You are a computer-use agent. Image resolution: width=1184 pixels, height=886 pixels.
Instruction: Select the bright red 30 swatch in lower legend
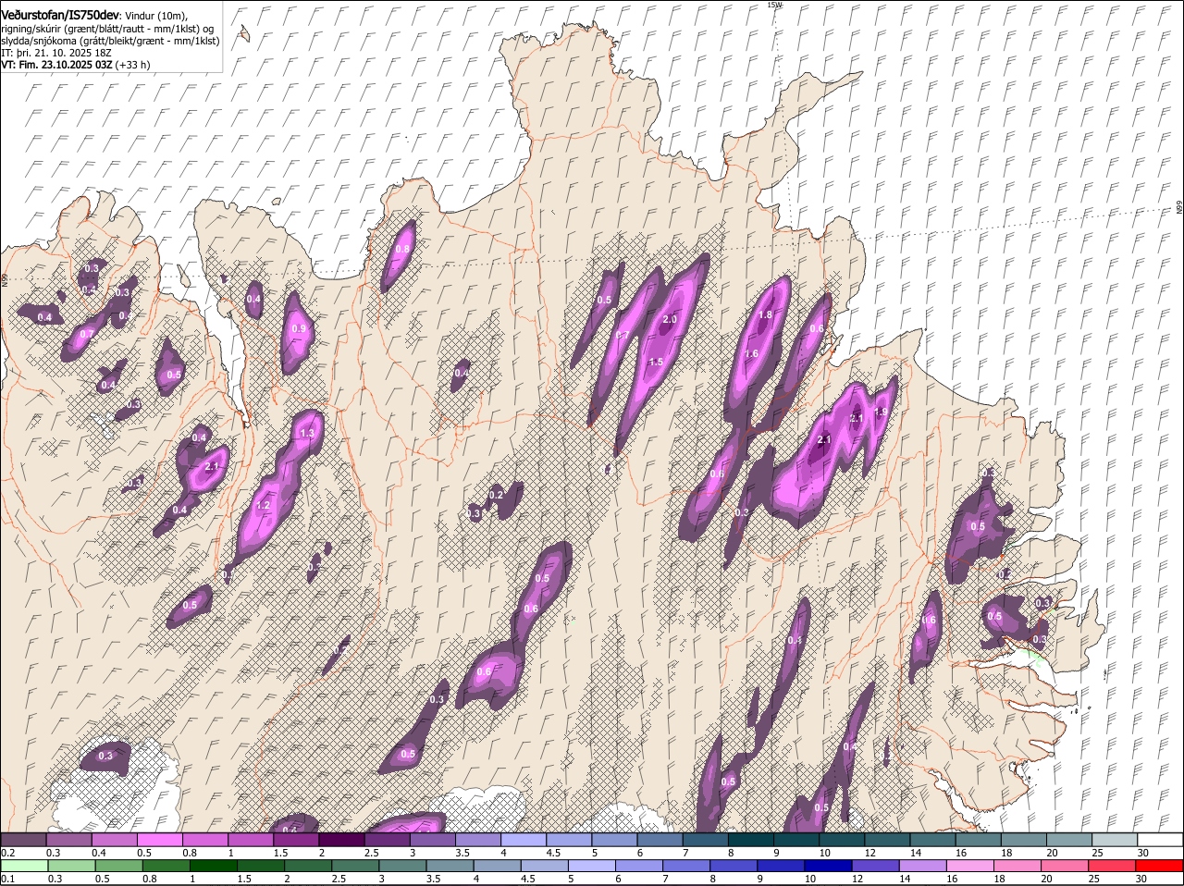pos(1160,866)
